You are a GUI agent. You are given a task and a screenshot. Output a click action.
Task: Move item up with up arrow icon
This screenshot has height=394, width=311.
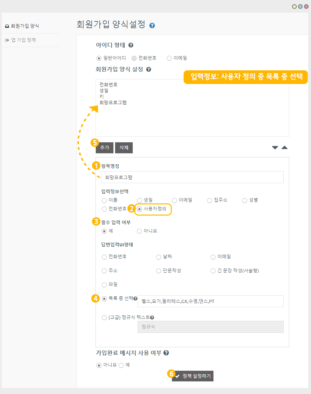pyautogui.click(x=284, y=148)
